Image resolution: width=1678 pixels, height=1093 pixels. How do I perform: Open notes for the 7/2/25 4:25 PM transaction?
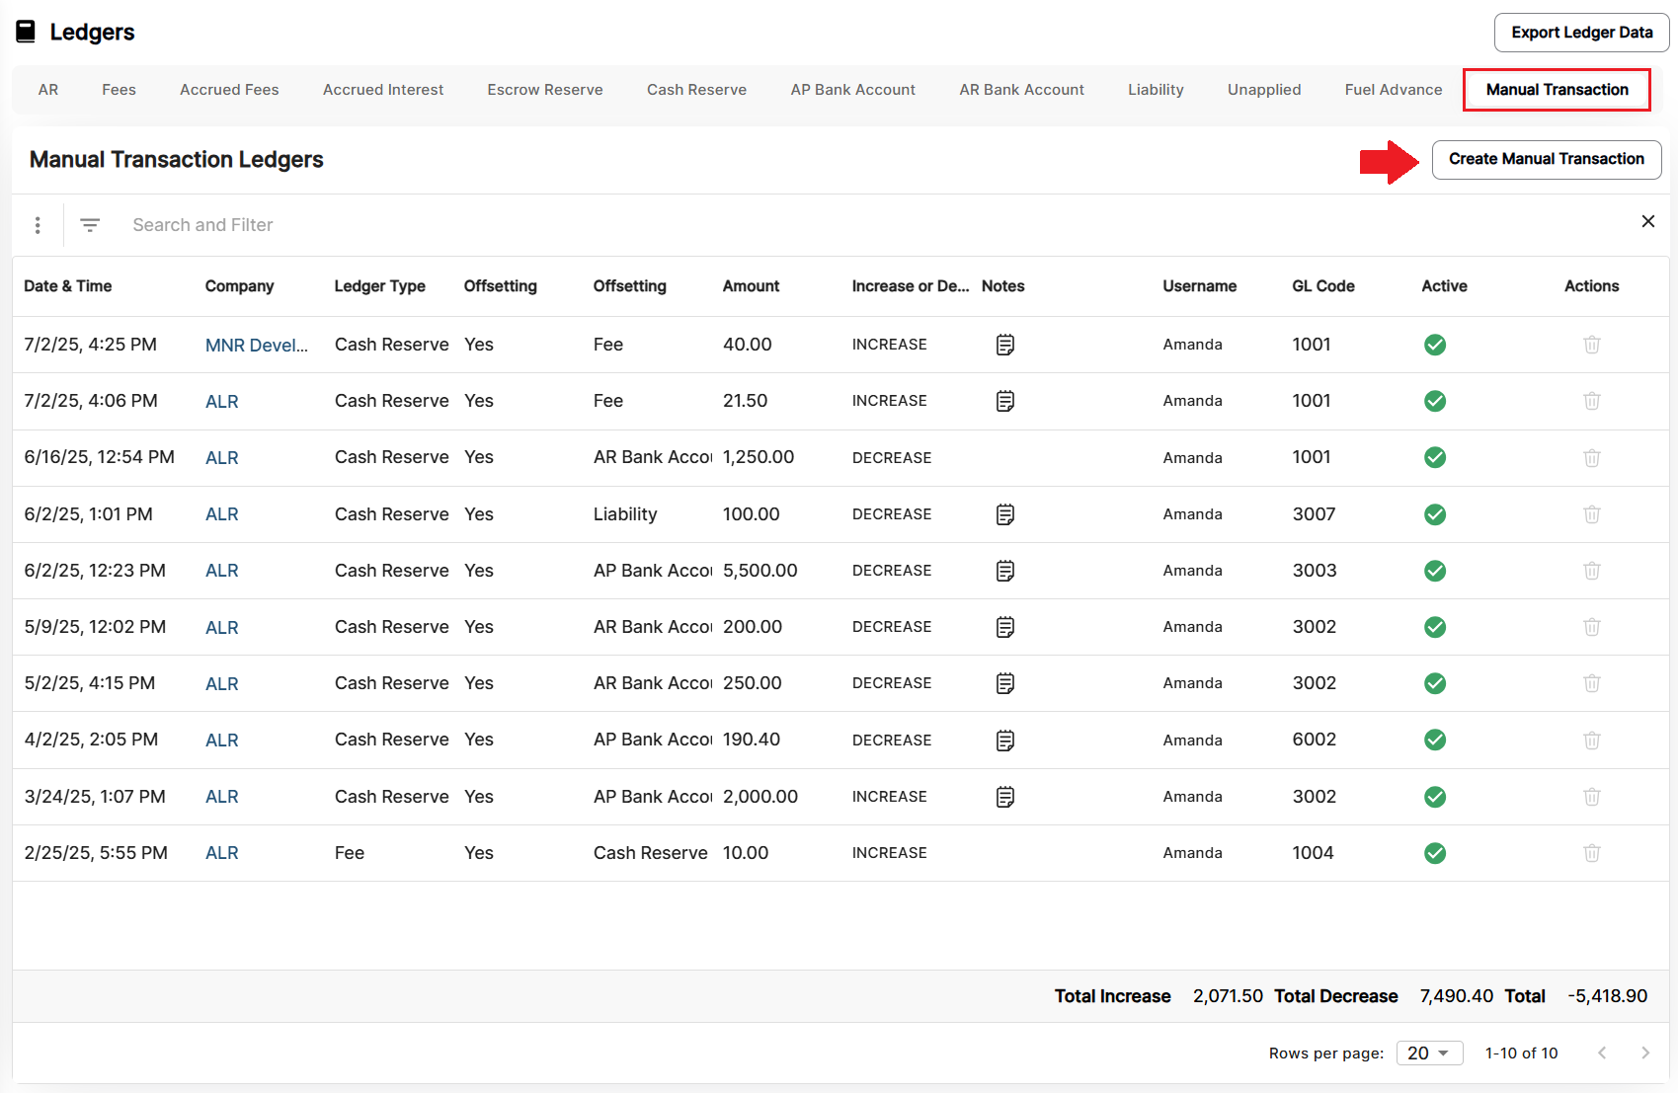[1004, 345]
